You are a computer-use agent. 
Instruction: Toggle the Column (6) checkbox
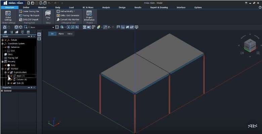coord(11,80)
